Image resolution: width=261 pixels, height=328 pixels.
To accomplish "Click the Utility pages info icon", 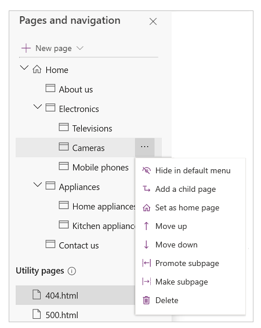I will tap(72, 271).
